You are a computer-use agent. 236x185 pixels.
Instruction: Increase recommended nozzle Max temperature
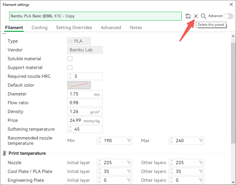pos(172,139)
